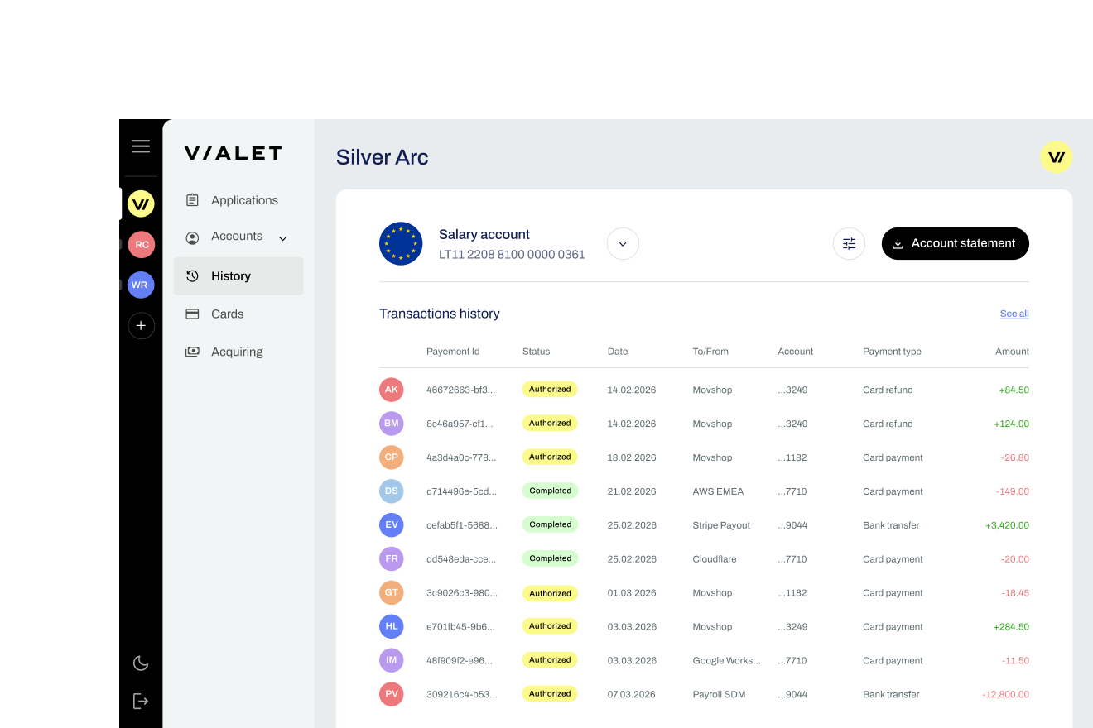This screenshot has height=728, width=1093.
Task: Open the hamburger menu icon
Action: (x=141, y=146)
